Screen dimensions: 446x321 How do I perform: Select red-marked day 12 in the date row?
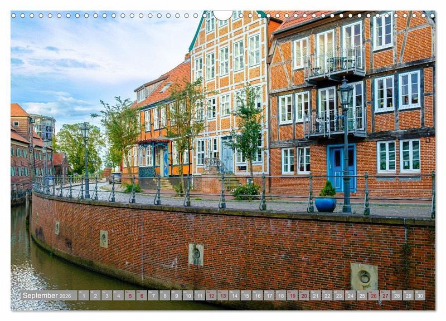[x=211, y=295]
